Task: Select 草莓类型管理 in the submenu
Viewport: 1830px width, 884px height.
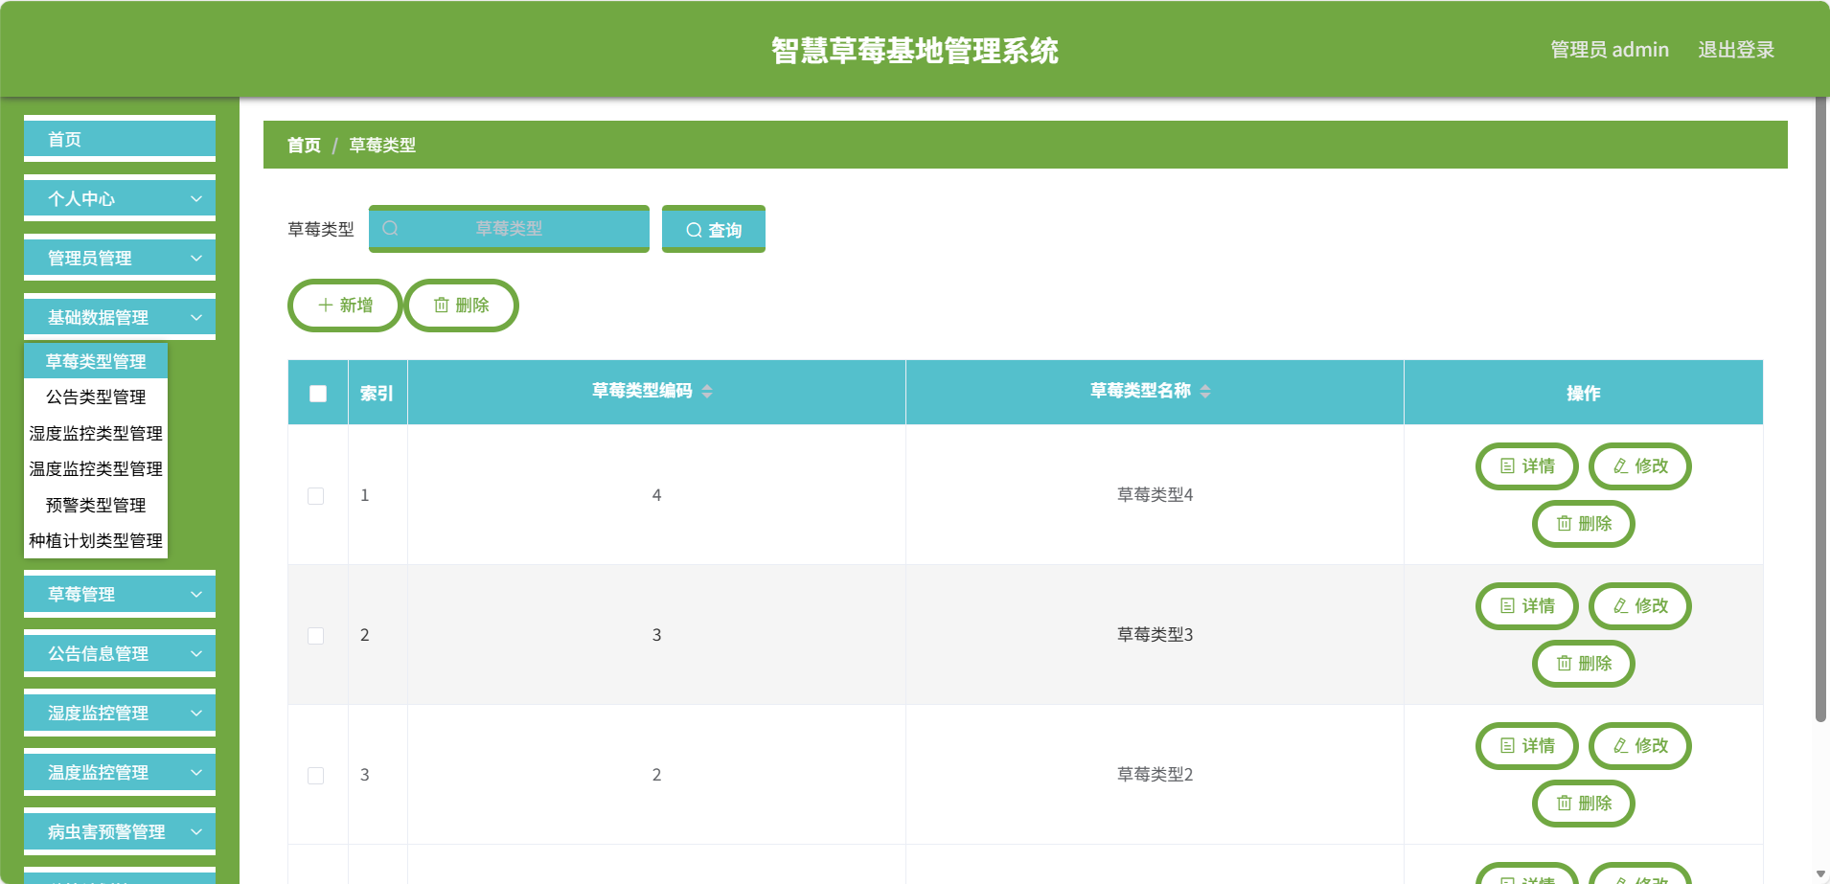Action: [x=96, y=361]
